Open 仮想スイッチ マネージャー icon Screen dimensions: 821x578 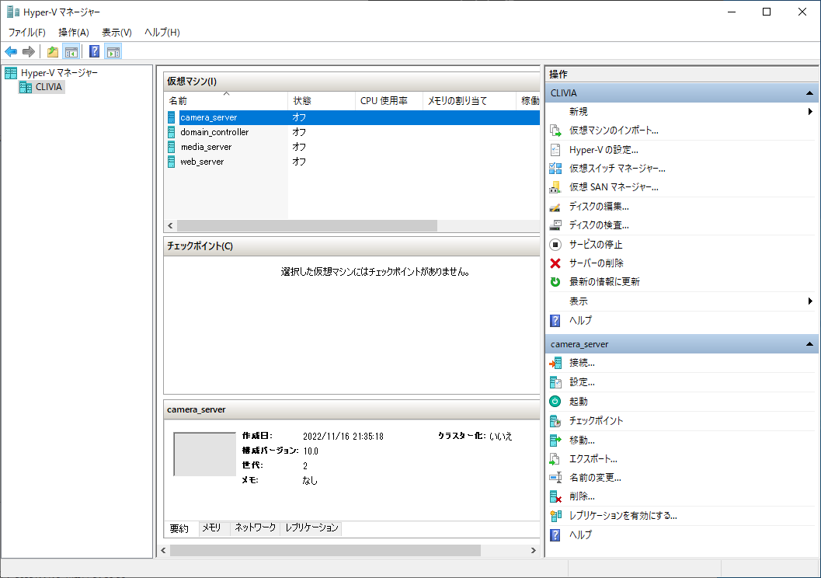pyautogui.click(x=555, y=168)
